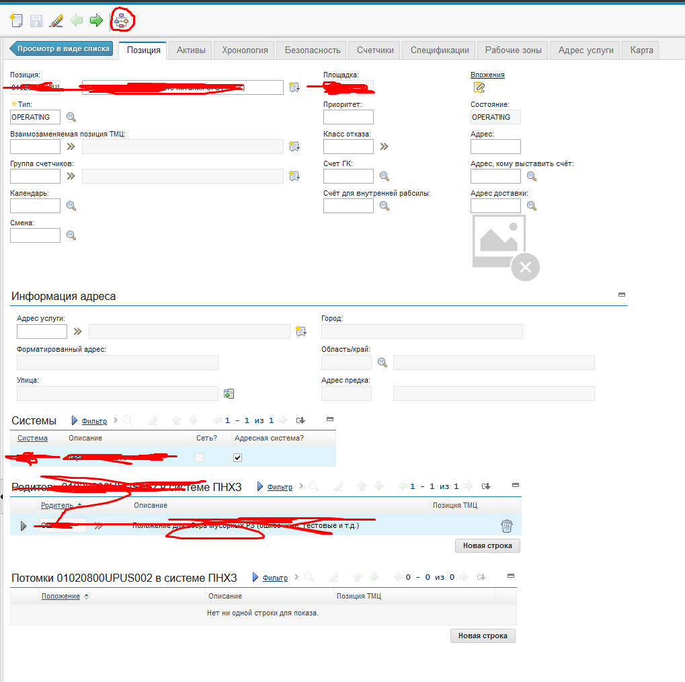Open detail menu for Класс отказа
This screenshot has width=685, height=682.
coord(384,147)
